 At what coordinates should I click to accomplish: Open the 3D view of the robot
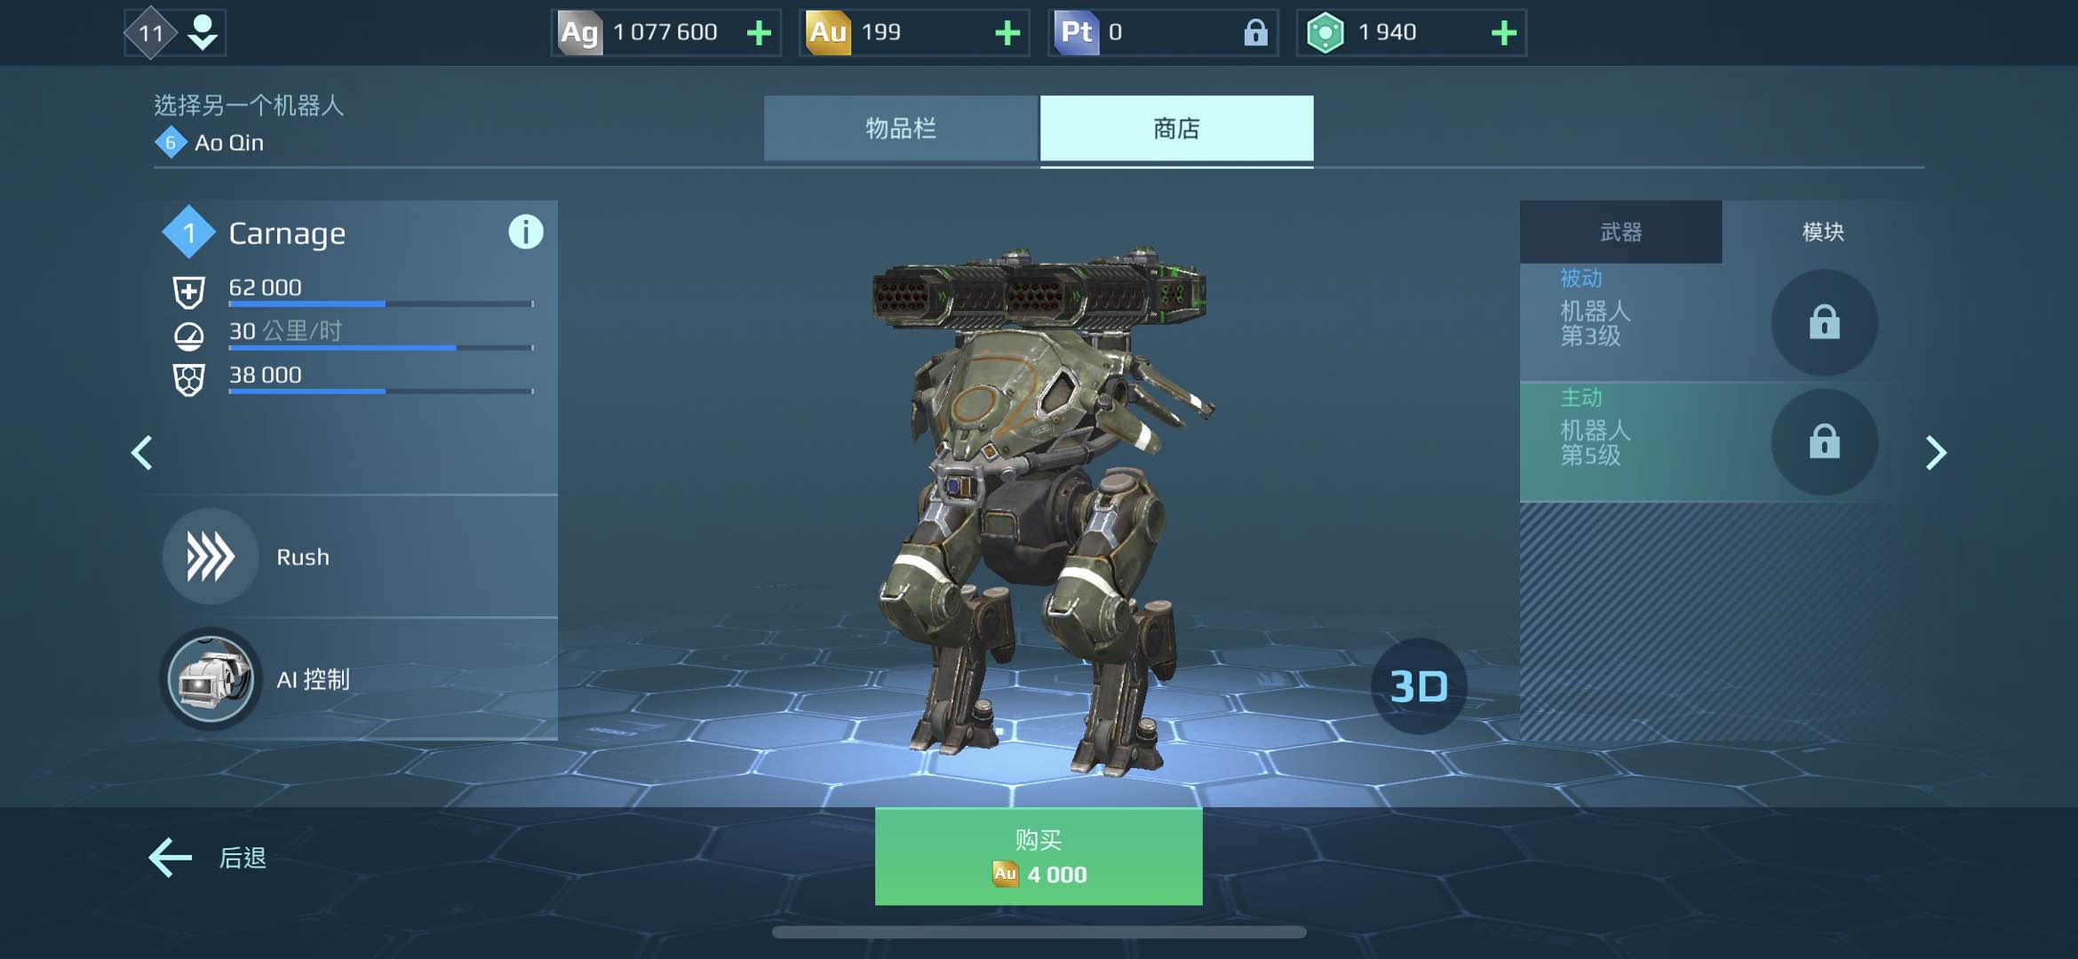(x=1418, y=686)
